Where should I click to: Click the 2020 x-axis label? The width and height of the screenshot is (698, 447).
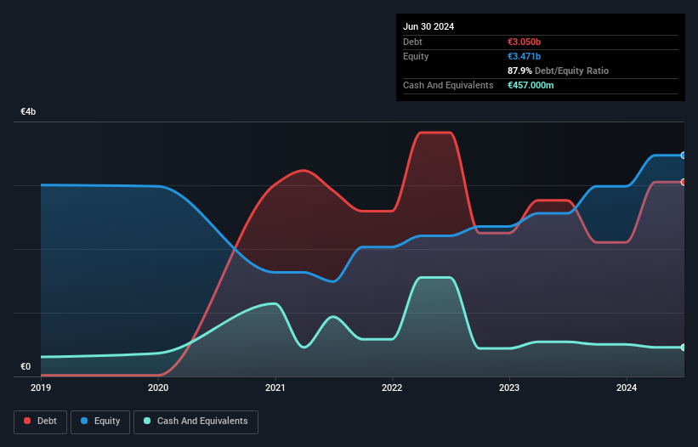tap(158, 388)
